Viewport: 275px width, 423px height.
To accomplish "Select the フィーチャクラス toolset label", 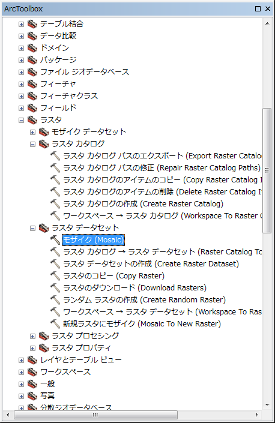I will pos(69,96).
